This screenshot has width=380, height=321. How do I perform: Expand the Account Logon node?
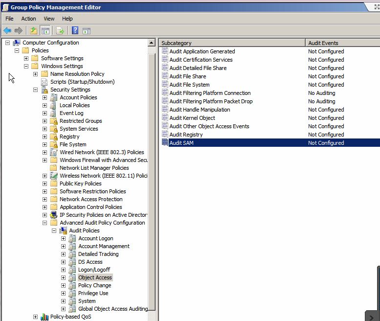pos(63,238)
